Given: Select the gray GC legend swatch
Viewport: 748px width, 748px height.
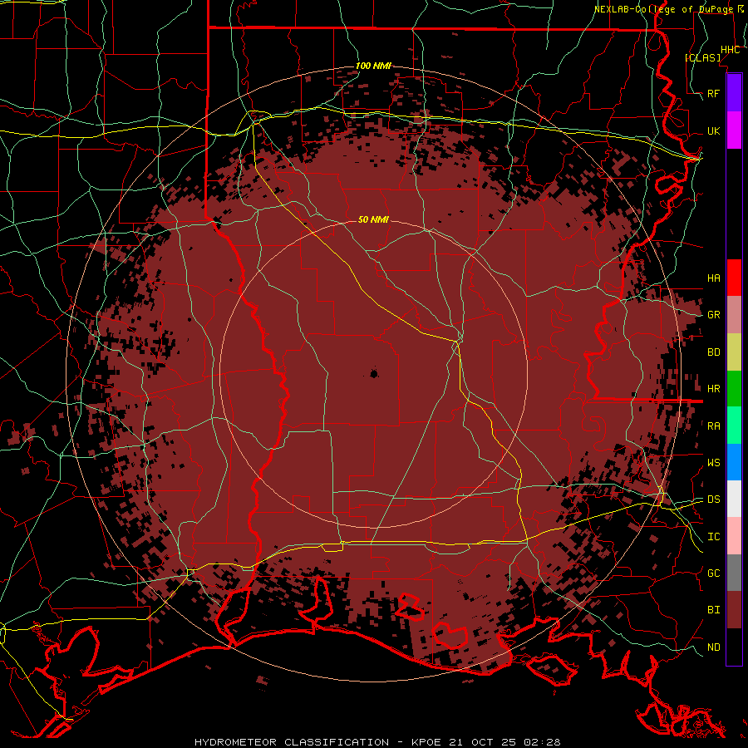Looking at the screenshot, I should pyautogui.click(x=734, y=573).
